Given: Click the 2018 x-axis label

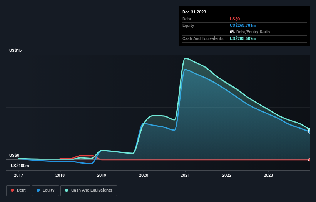Looking at the screenshot, I should pyautogui.click(x=60, y=175).
